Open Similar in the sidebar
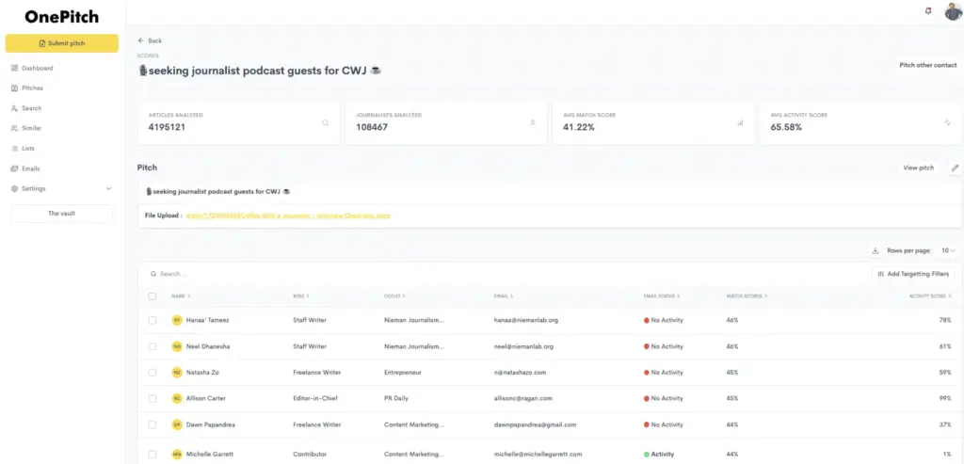Viewport: 964px width, 464px height. tap(26, 128)
